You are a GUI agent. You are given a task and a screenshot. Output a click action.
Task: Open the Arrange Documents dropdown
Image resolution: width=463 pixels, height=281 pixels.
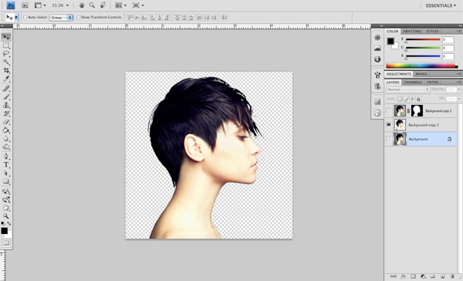point(120,5)
